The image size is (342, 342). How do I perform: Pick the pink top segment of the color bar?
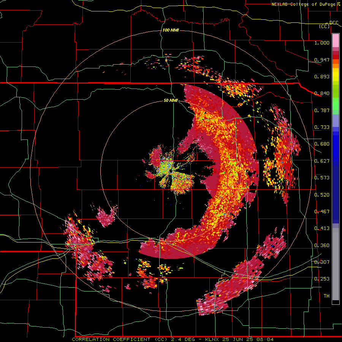coord(336,41)
